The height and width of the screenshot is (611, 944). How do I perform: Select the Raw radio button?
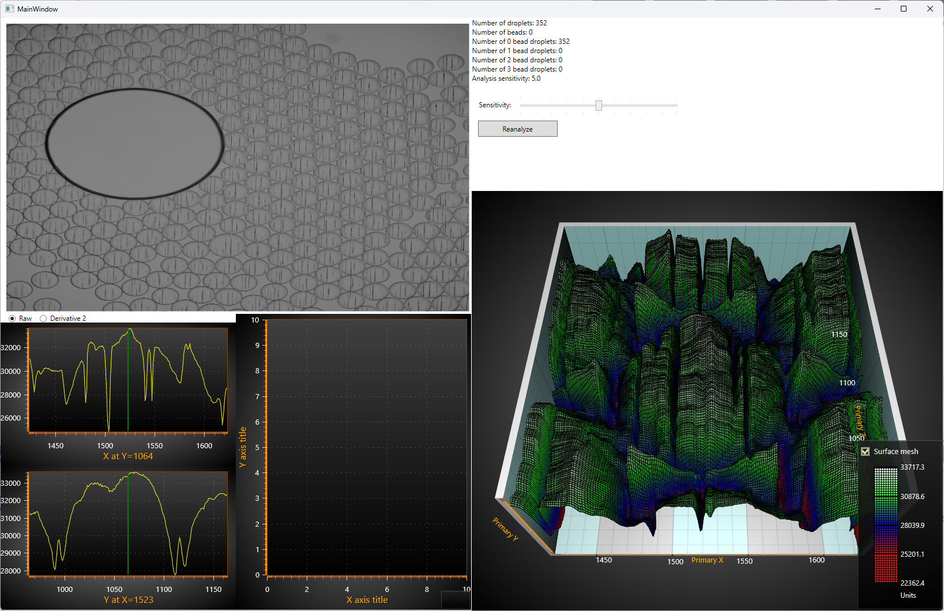point(12,318)
